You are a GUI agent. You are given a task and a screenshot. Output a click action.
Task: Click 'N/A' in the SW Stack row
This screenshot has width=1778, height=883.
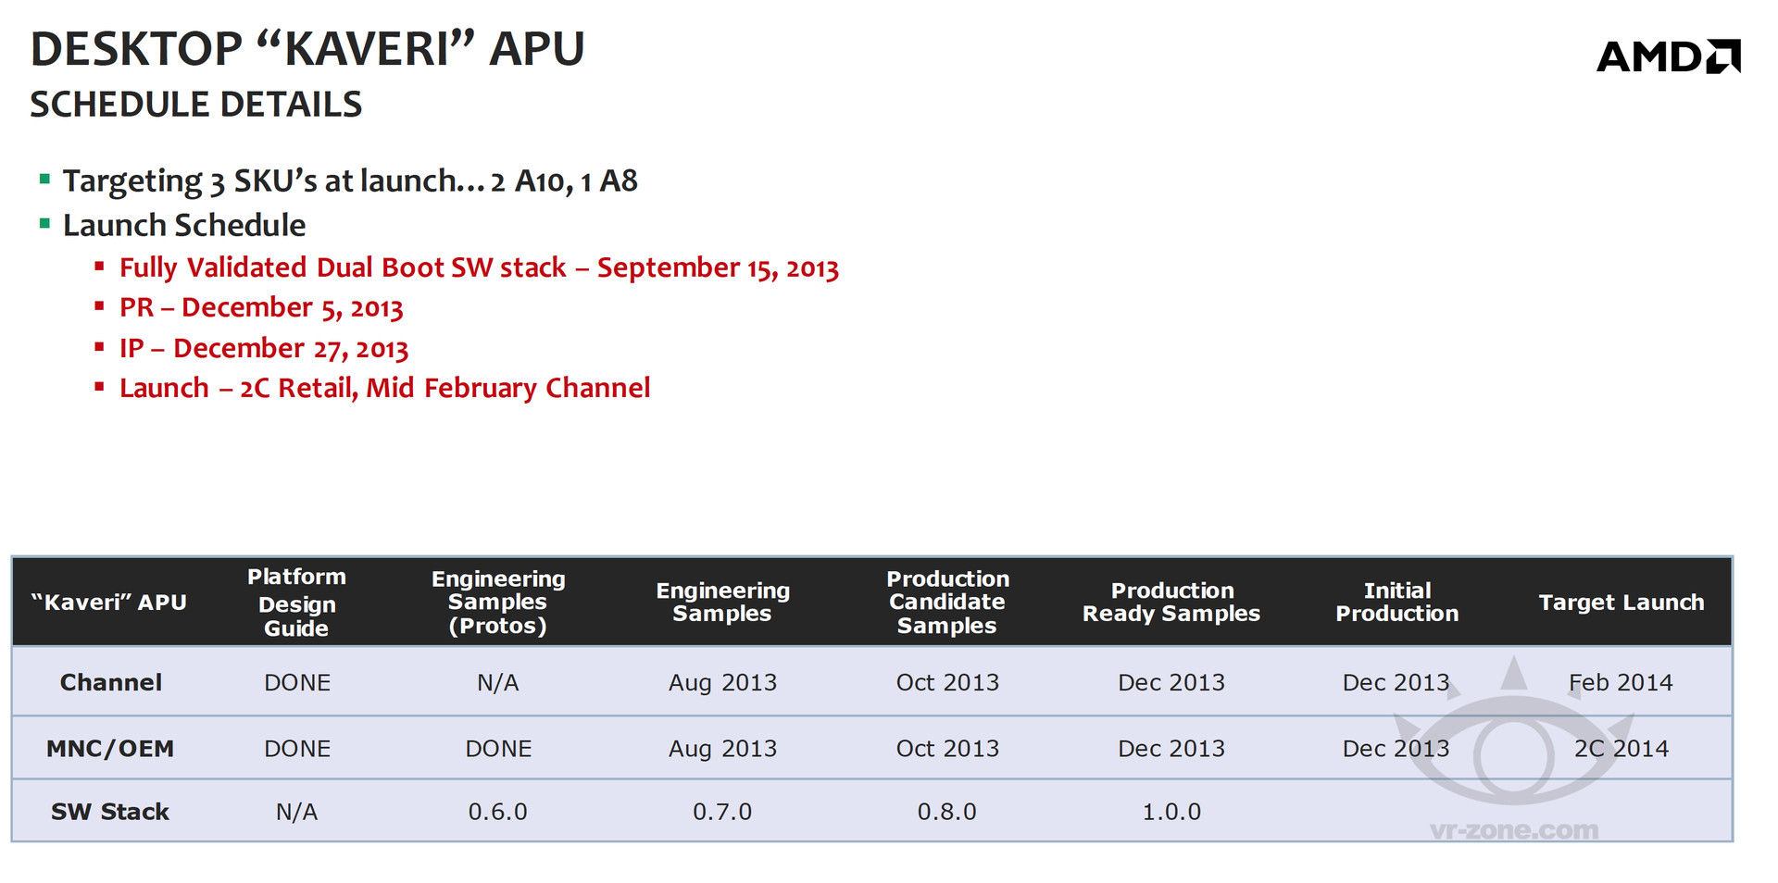pyautogui.click(x=296, y=812)
